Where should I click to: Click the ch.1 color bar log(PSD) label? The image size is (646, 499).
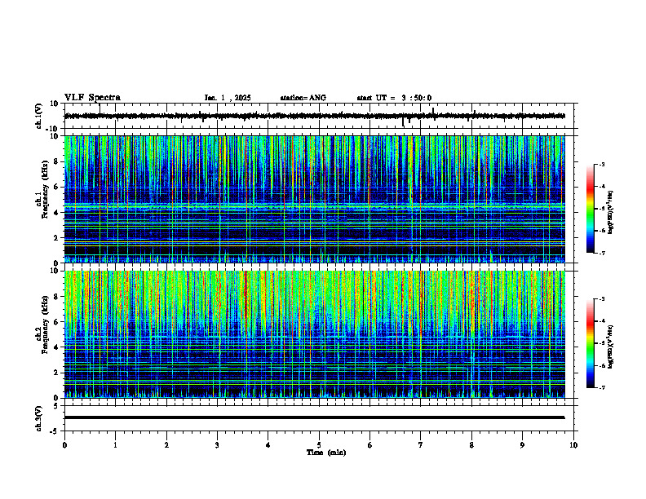click(x=611, y=212)
